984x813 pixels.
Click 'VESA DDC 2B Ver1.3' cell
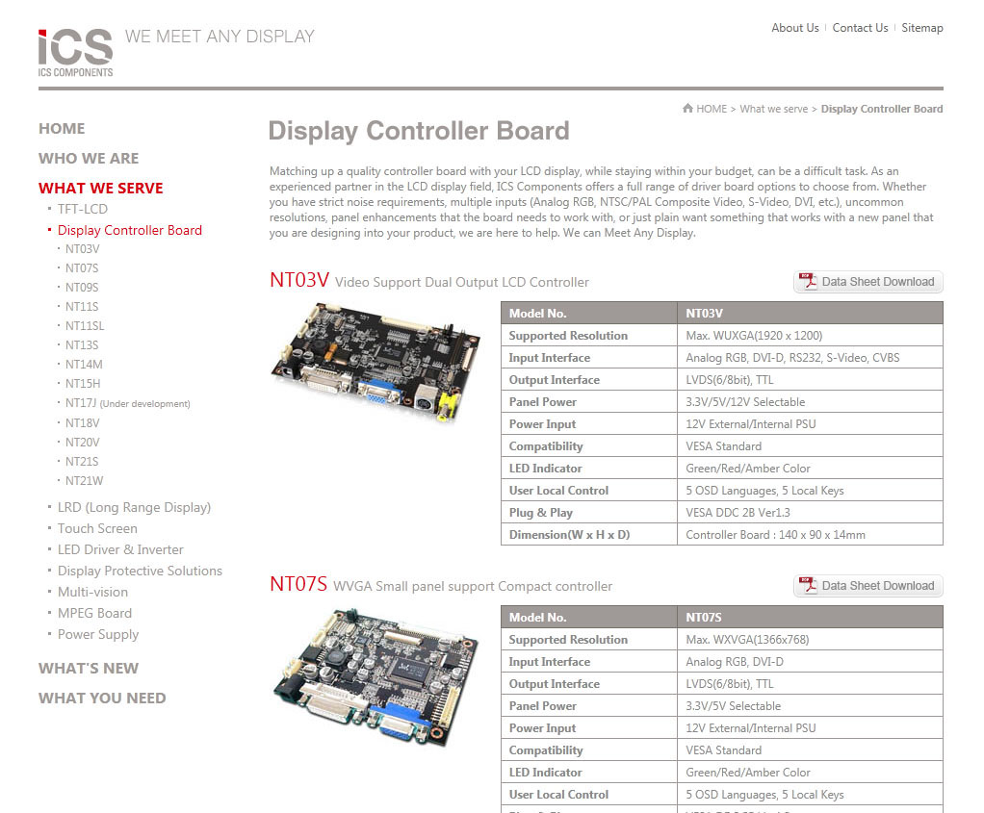(810, 513)
